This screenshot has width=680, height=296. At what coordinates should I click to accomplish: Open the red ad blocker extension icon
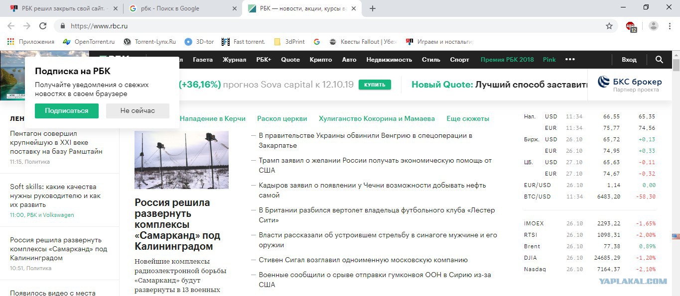click(631, 26)
